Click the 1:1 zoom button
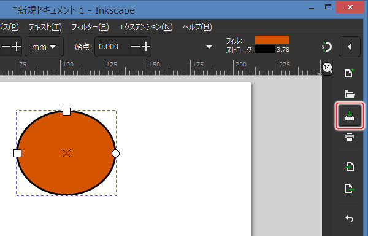 328,68
